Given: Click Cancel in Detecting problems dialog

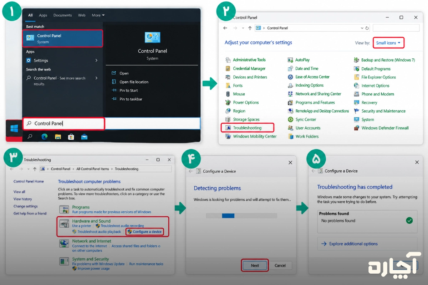Looking at the screenshot, I should click(x=280, y=265).
